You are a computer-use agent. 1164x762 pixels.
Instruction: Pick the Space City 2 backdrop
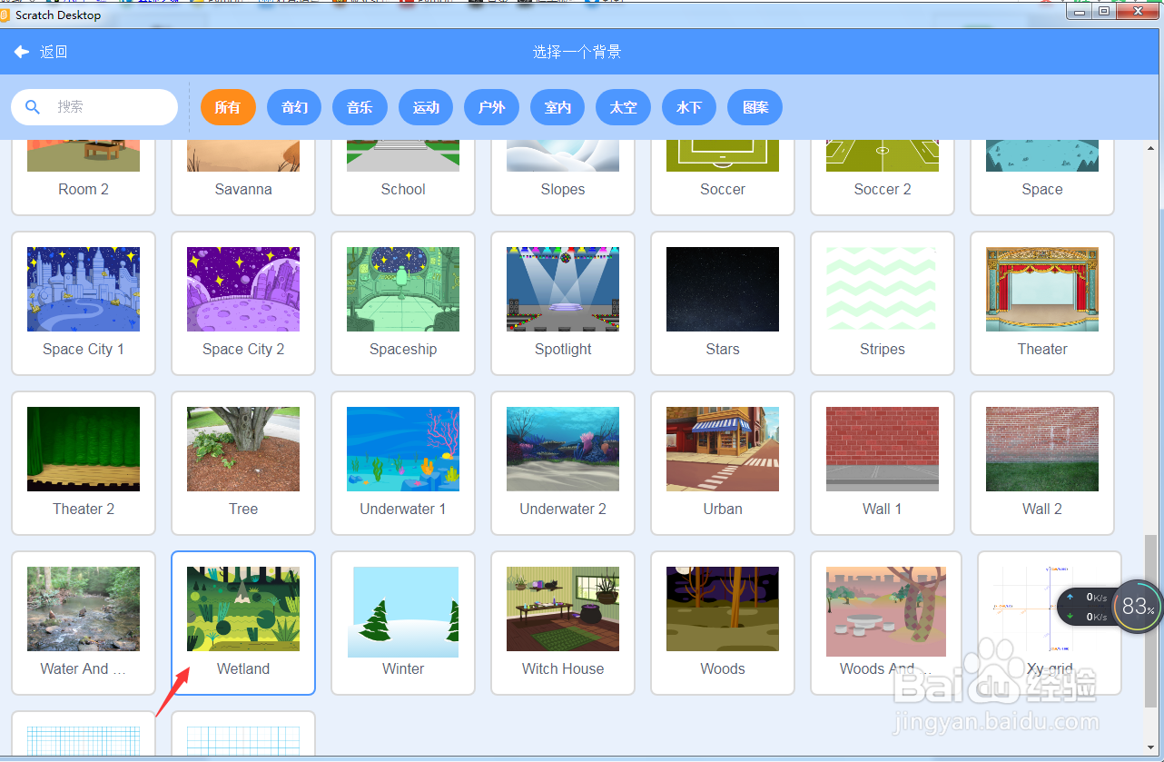[x=243, y=303]
